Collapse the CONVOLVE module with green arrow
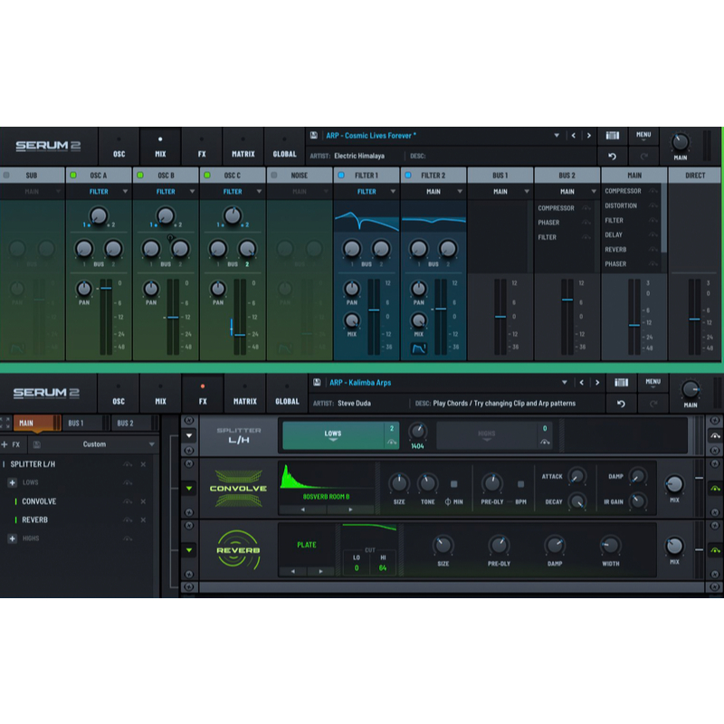Image resolution: width=724 pixels, height=724 pixels. 189,489
